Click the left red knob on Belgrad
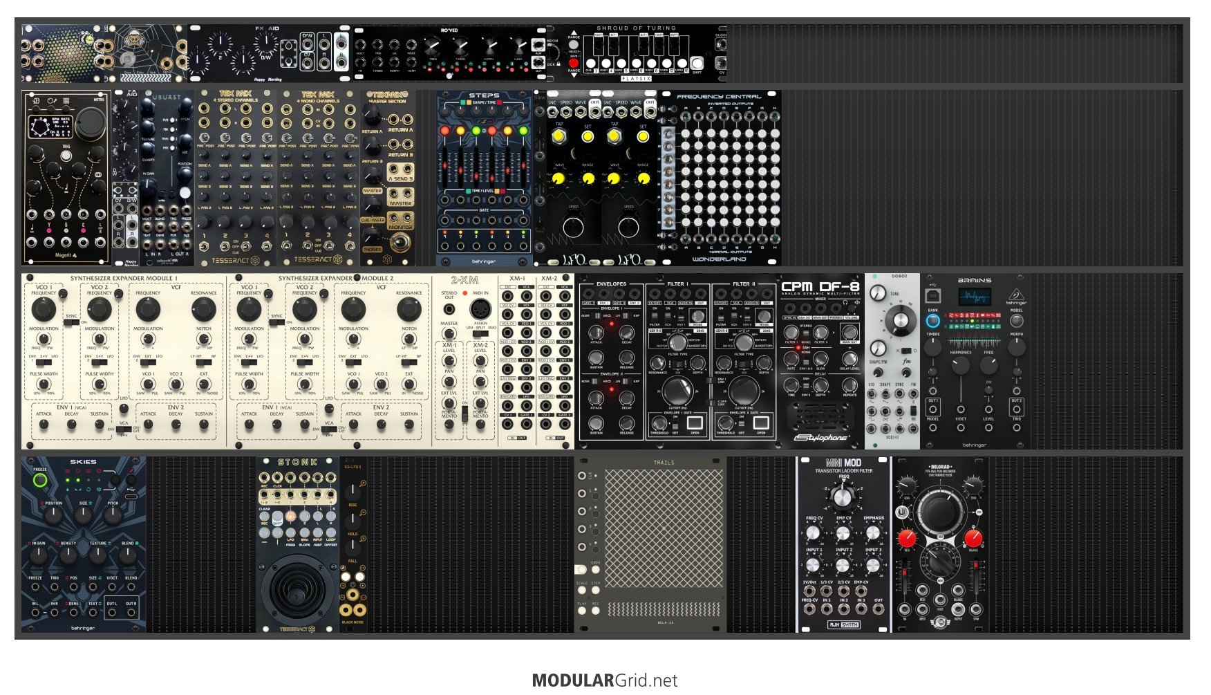1211x695 pixels. 907,539
